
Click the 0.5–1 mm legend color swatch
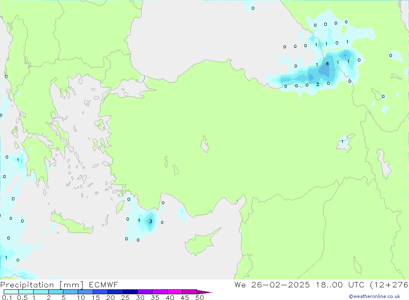(x=26, y=292)
